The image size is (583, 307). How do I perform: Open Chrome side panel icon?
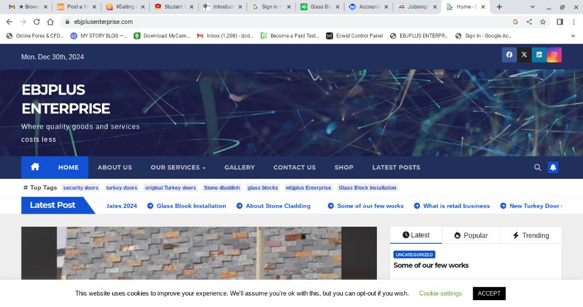pyautogui.click(x=560, y=22)
